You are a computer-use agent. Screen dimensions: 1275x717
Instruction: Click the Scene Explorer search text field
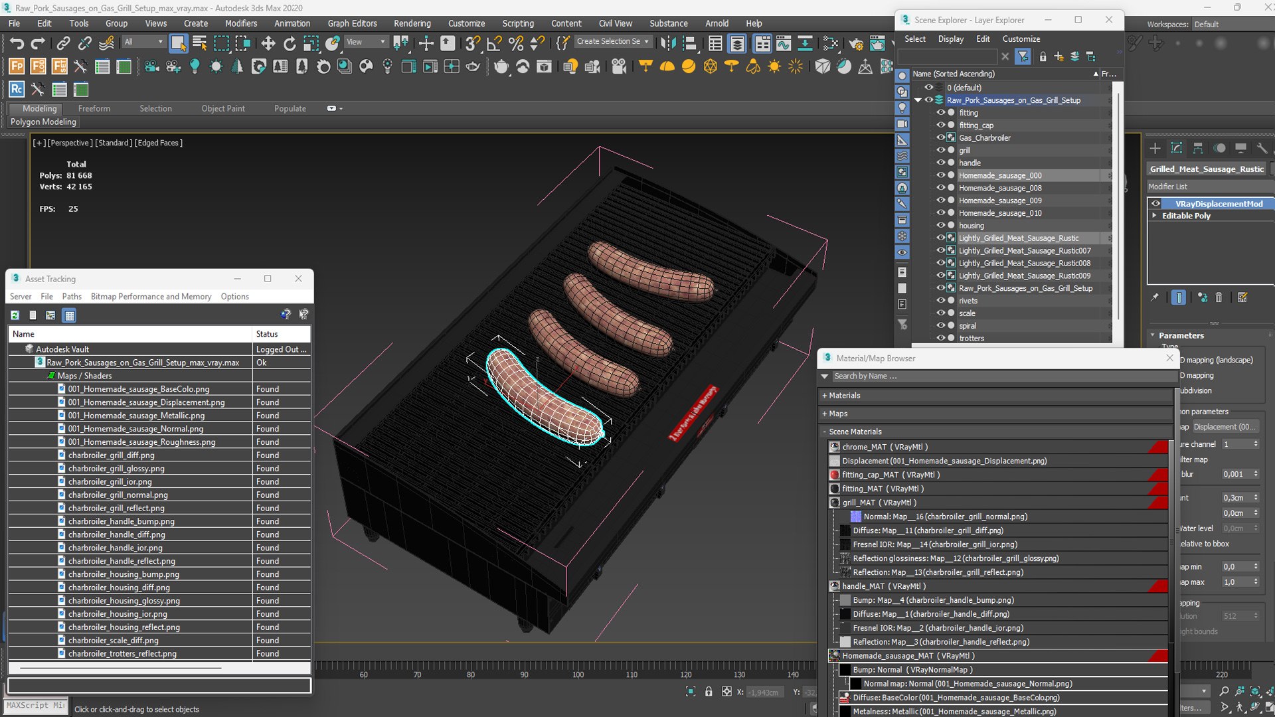coord(948,56)
